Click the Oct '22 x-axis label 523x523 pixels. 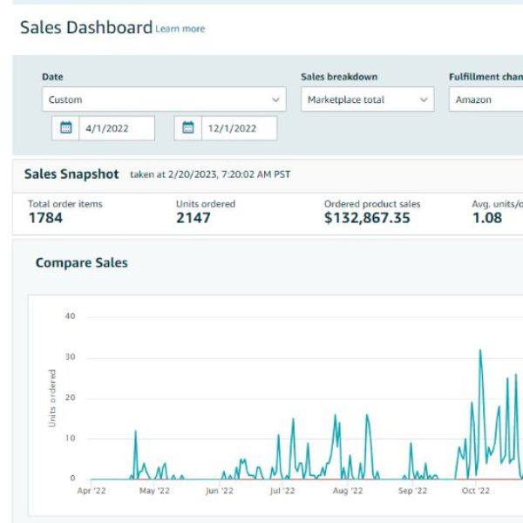475,492
